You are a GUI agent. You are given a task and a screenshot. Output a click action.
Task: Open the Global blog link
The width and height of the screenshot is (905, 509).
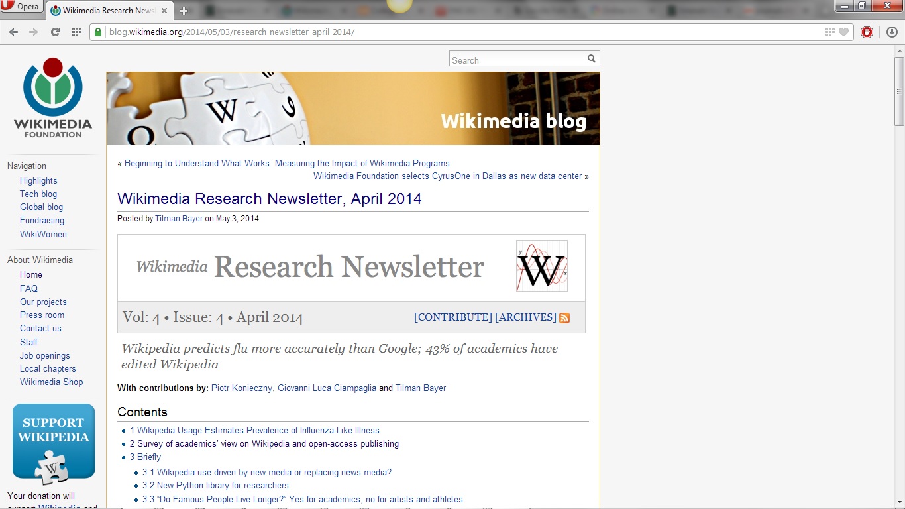(x=41, y=207)
